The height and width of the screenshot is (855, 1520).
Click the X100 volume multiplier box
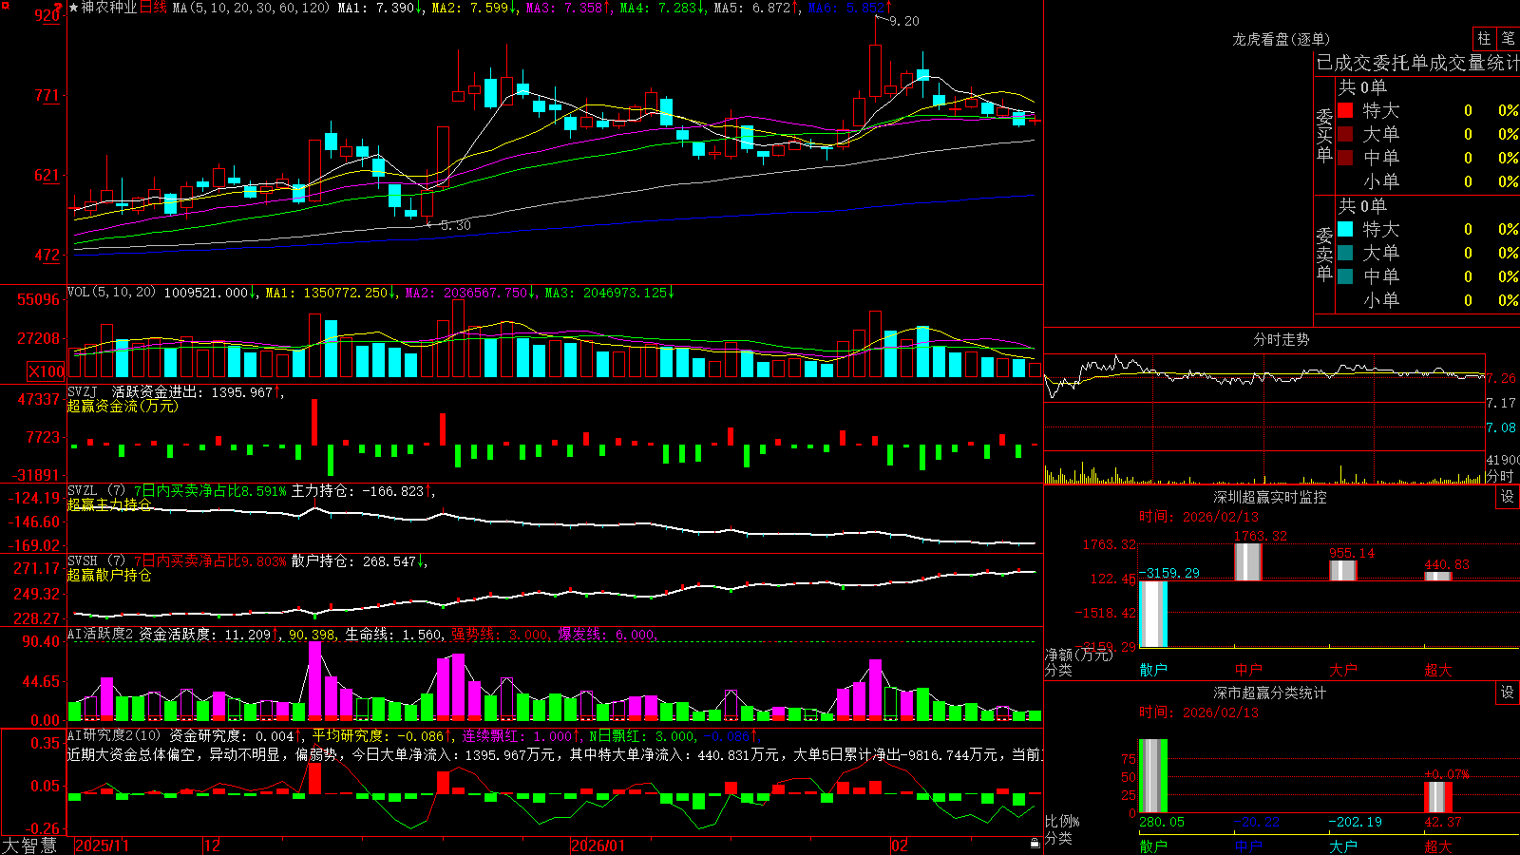point(47,371)
